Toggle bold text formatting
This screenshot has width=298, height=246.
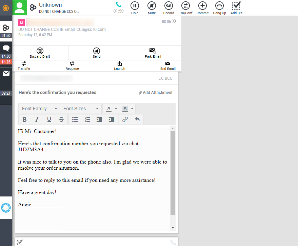pyautogui.click(x=24, y=119)
